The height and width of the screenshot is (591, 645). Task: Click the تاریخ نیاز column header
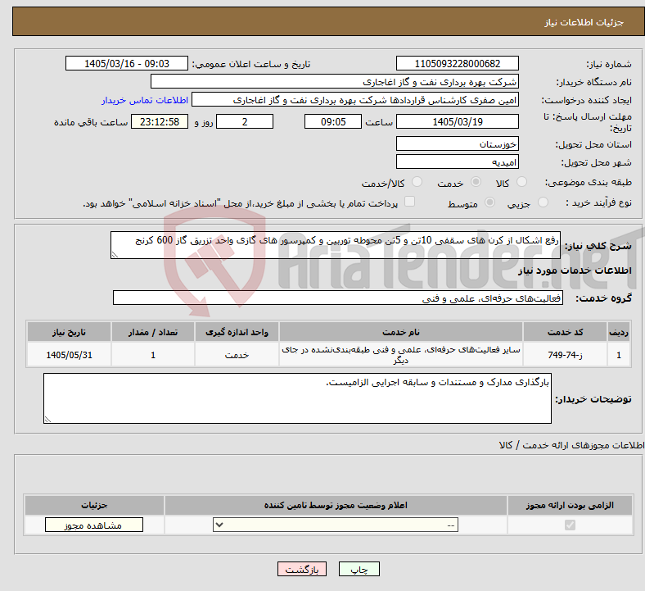point(69,332)
